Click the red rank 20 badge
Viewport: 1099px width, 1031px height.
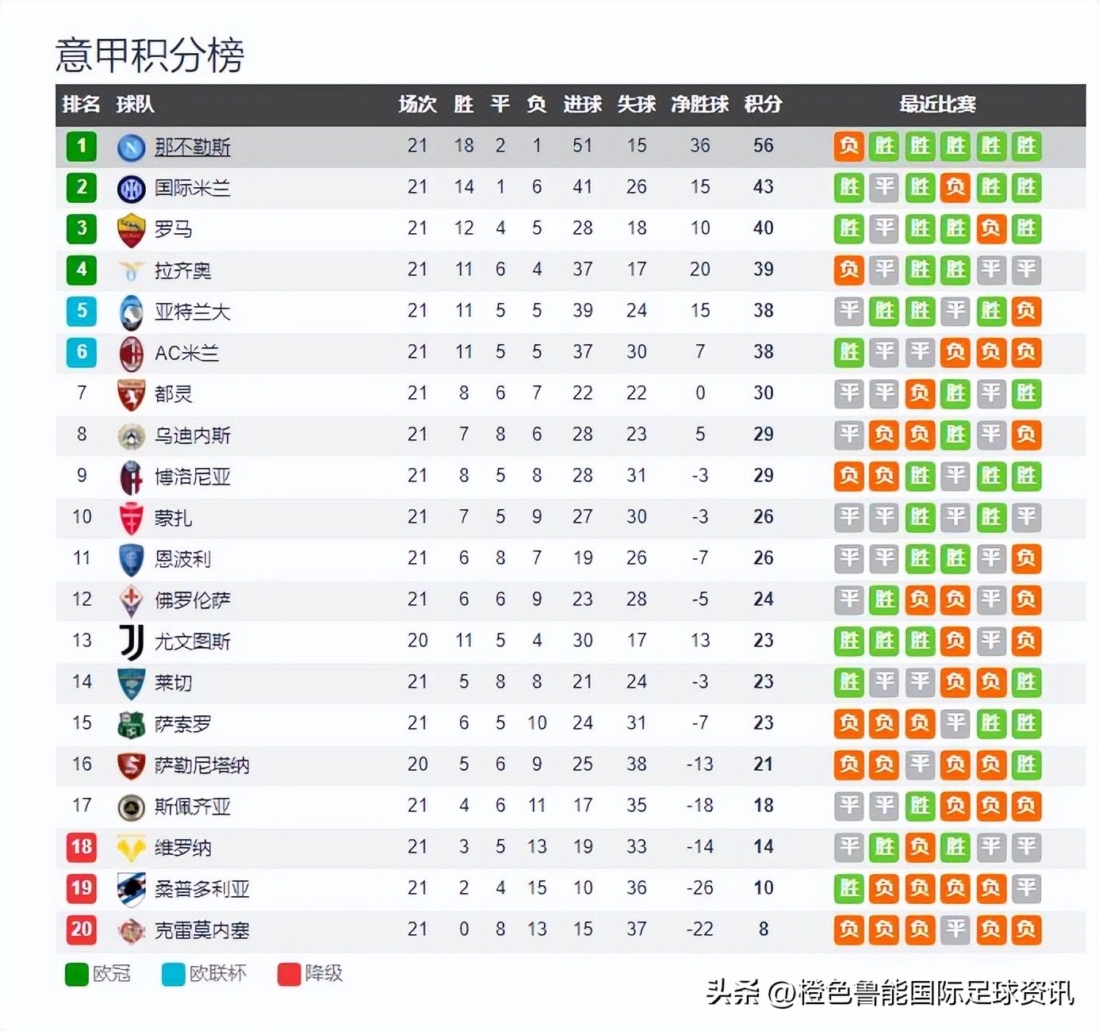(82, 929)
